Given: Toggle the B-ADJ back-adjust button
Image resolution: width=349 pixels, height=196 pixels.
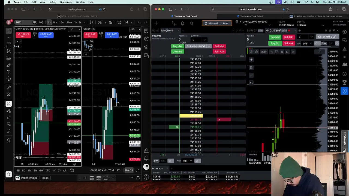Looking at the screenshot, I should point(129,170).
